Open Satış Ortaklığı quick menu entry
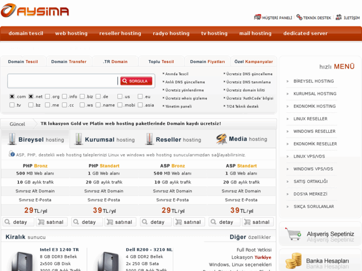The width and height of the screenshot is (362, 271). pos(311,181)
